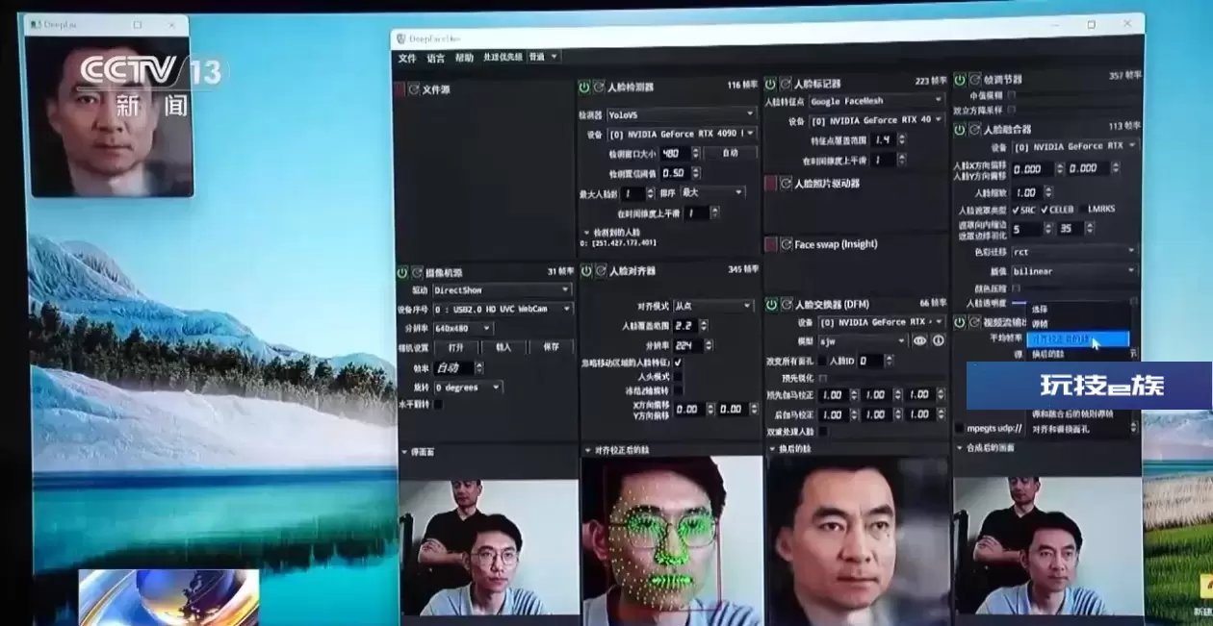Reset the 人脸对齐器 module settings
Image resolution: width=1213 pixels, height=626 pixels.
click(x=601, y=271)
